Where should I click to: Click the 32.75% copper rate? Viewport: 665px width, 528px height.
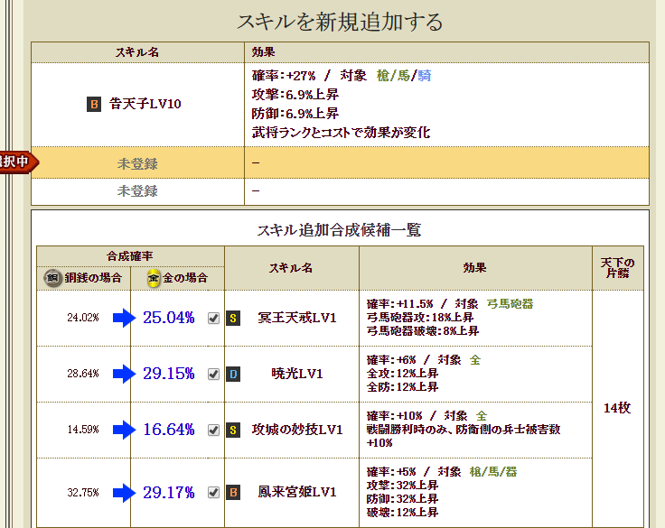pos(83,493)
